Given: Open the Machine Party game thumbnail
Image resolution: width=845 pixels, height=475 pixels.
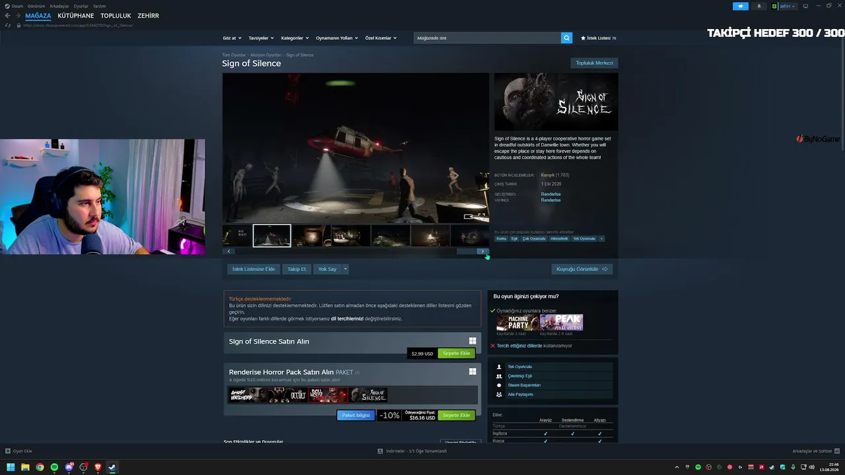Looking at the screenshot, I should pos(518,323).
